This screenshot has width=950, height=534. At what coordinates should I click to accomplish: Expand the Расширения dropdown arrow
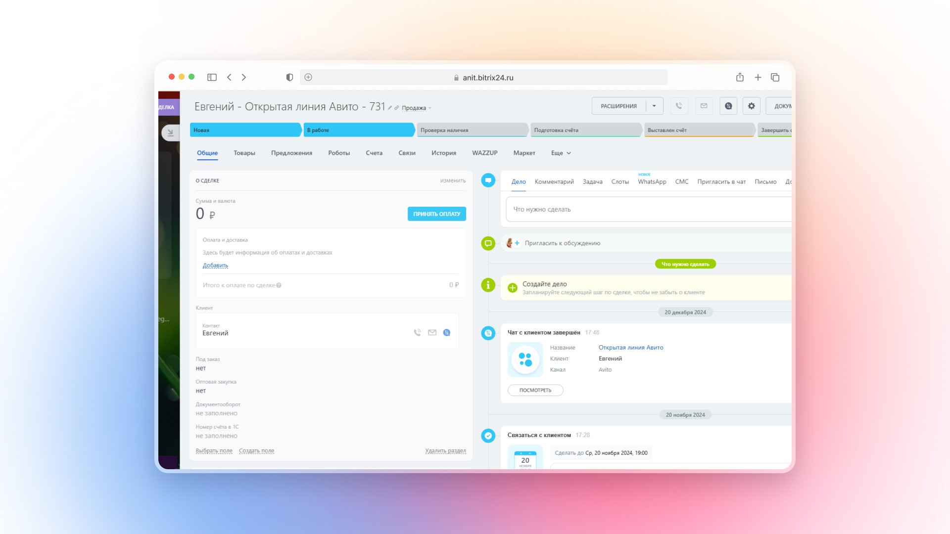tap(654, 106)
